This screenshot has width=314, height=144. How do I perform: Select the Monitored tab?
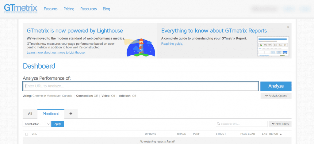[x=51, y=114]
